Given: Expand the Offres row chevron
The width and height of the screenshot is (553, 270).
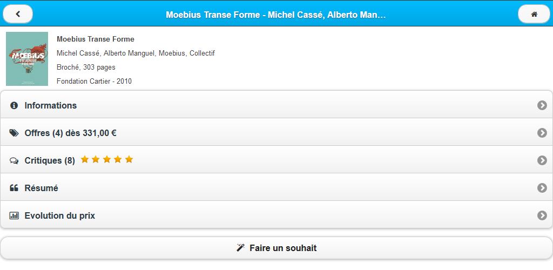Looking at the screenshot, I should click(542, 133).
